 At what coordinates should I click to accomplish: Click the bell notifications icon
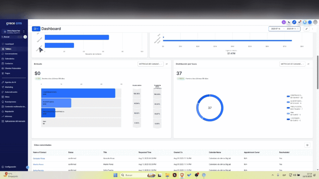305,22
